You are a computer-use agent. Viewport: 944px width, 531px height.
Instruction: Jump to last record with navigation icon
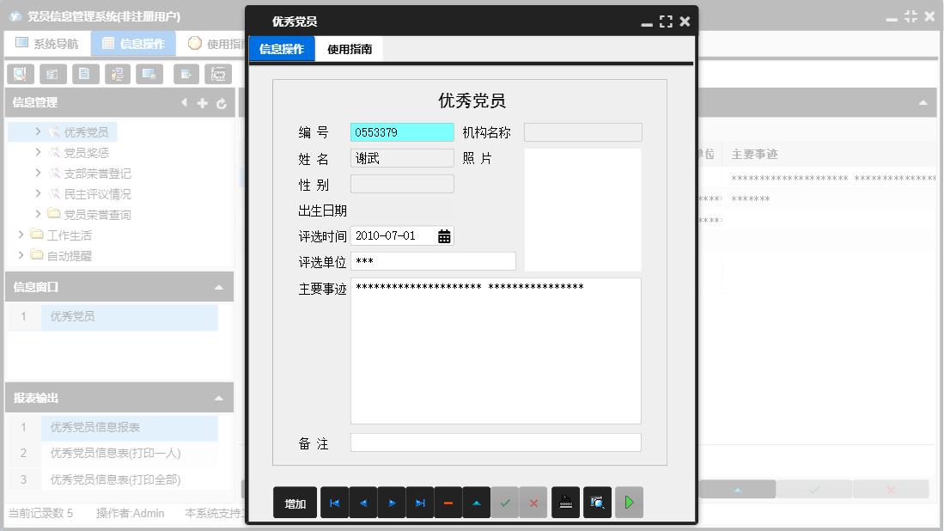[420, 503]
